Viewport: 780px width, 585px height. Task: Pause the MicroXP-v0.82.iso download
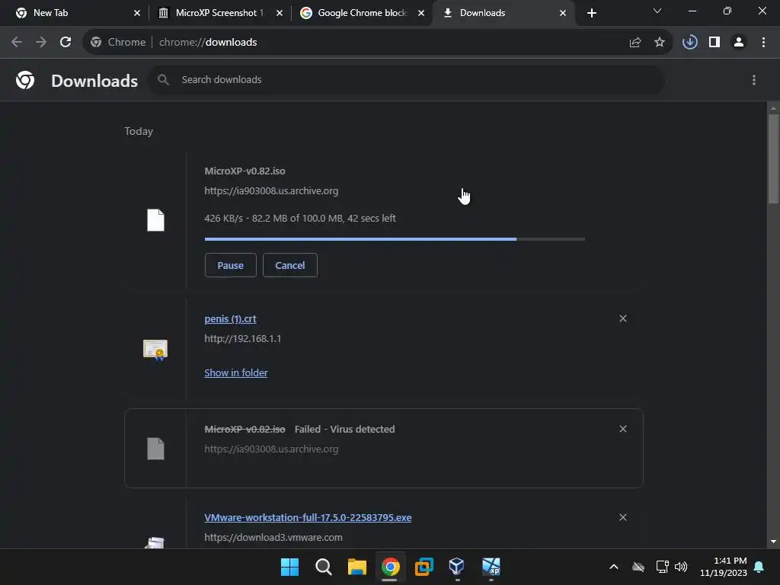(x=230, y=265)
